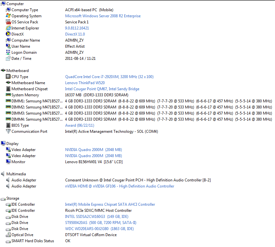Click the Date / Time calendar icon
This screenshot has width=275, height=247.
tap(8, 58)
